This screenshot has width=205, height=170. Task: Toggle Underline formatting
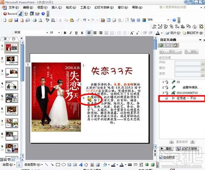coord(76,33)
